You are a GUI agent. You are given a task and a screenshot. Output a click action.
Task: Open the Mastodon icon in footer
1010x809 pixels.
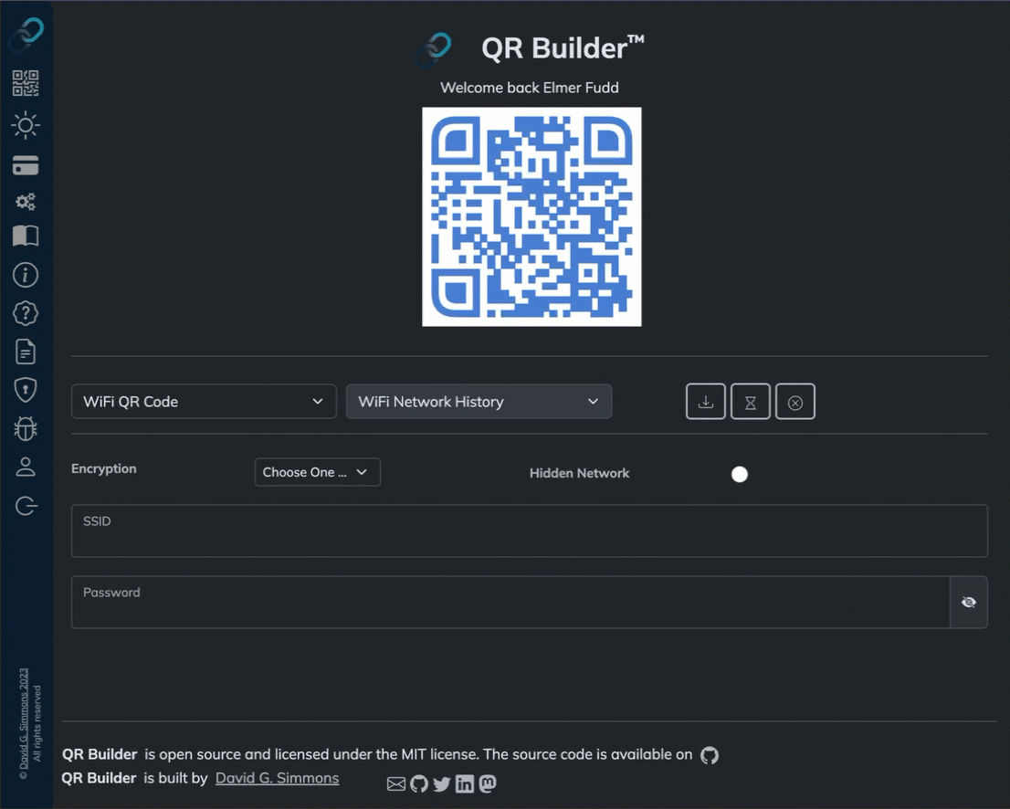(x=488, y=783)
